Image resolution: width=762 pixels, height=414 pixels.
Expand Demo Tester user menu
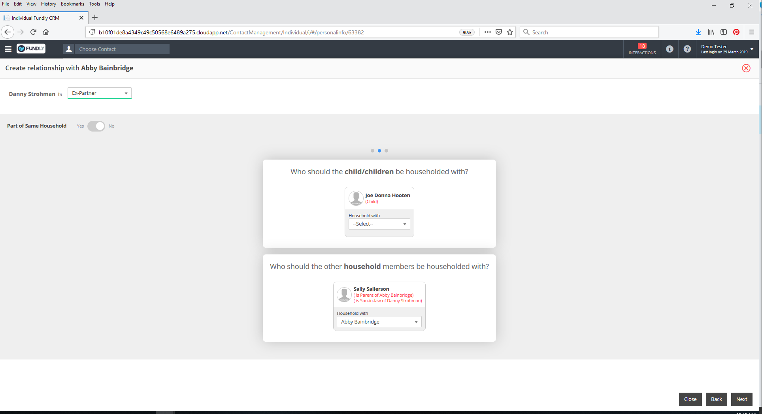(x=727, y=49)
